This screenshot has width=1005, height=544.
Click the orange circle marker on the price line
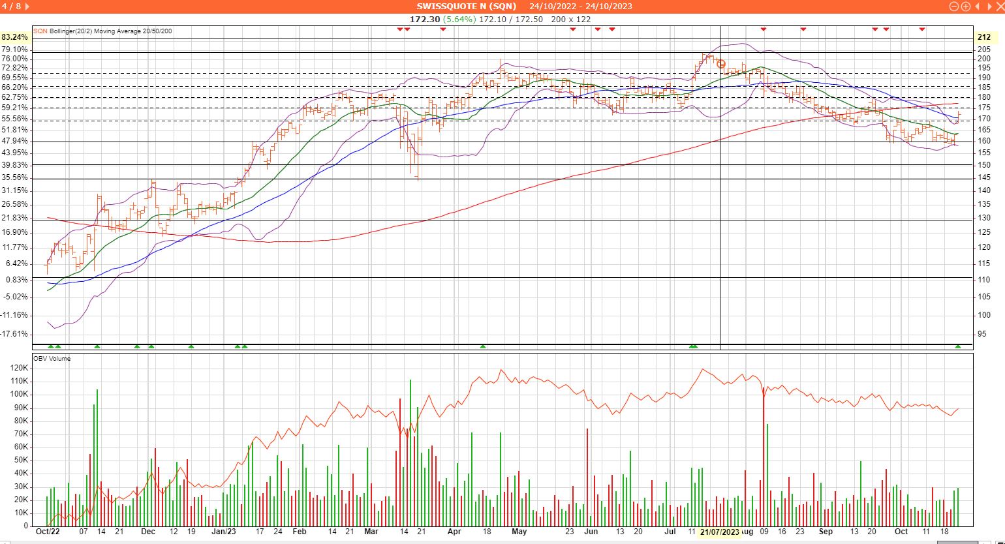[721, 63]
